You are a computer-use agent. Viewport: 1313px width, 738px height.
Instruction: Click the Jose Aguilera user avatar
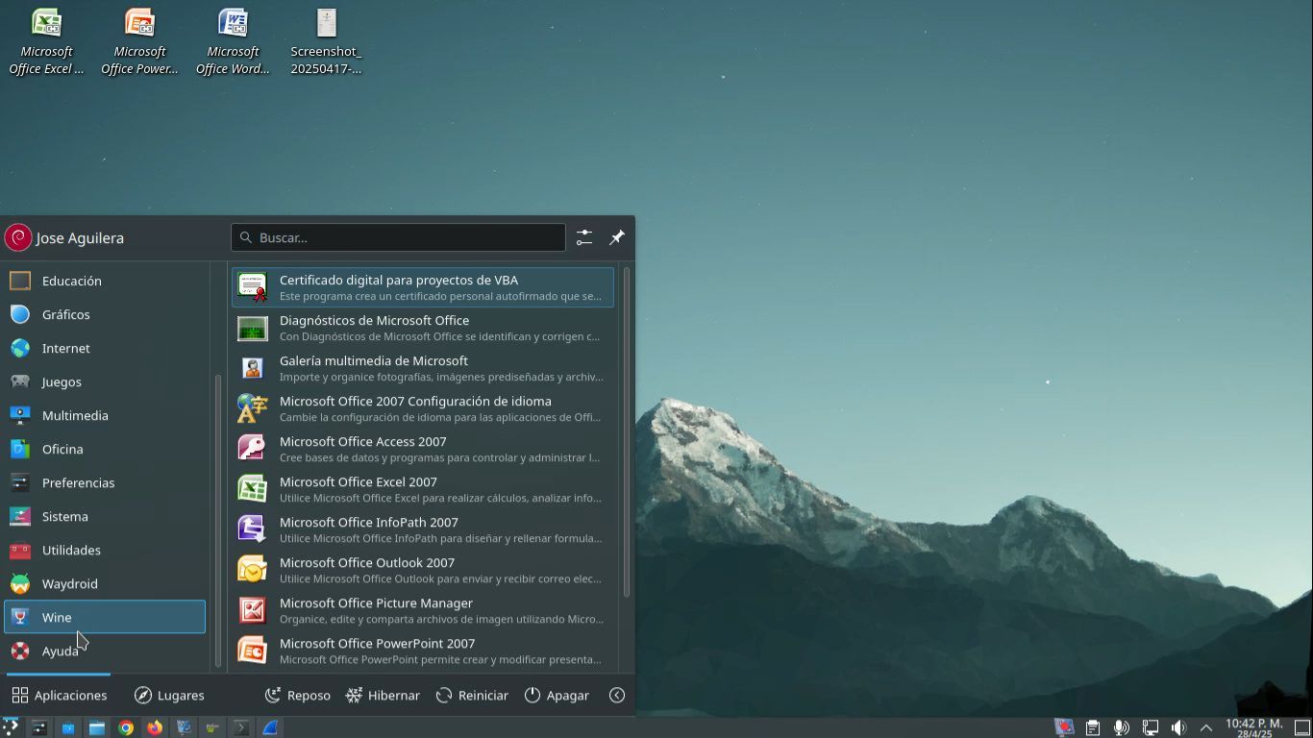pos(18,237)
